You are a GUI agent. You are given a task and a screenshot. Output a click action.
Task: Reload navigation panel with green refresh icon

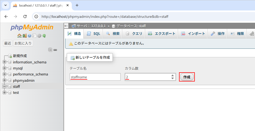pyautogui.click(x=44, y=36)
